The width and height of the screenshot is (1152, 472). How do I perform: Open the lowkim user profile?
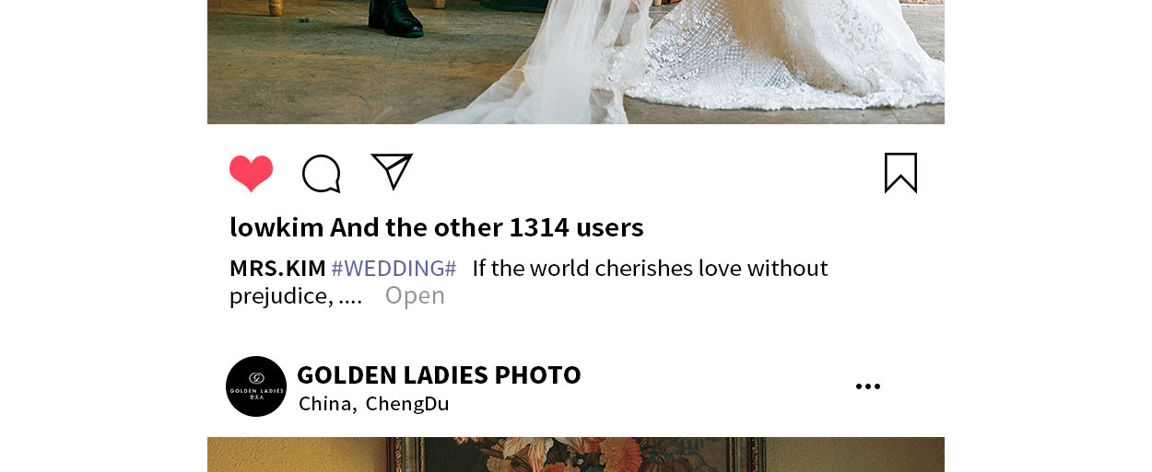[x=276, y=227]
